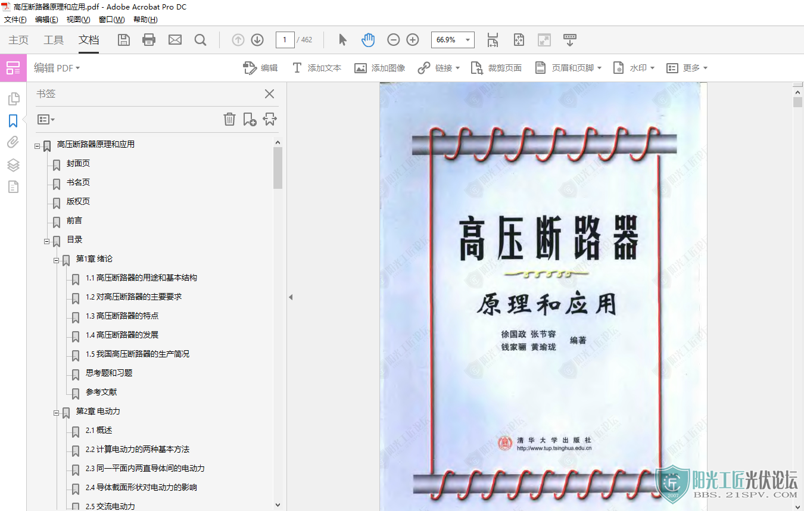Toggle the Bookmarks sidebar icon

coord(13,121)
